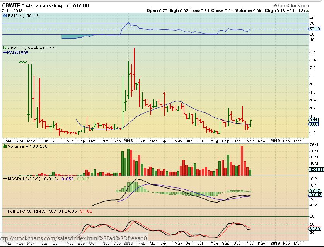This screenshot has width=324, height=247.
Task: Click the price bars icon beside CBWTF (Weekly)
Action: [x=5, y=48]
